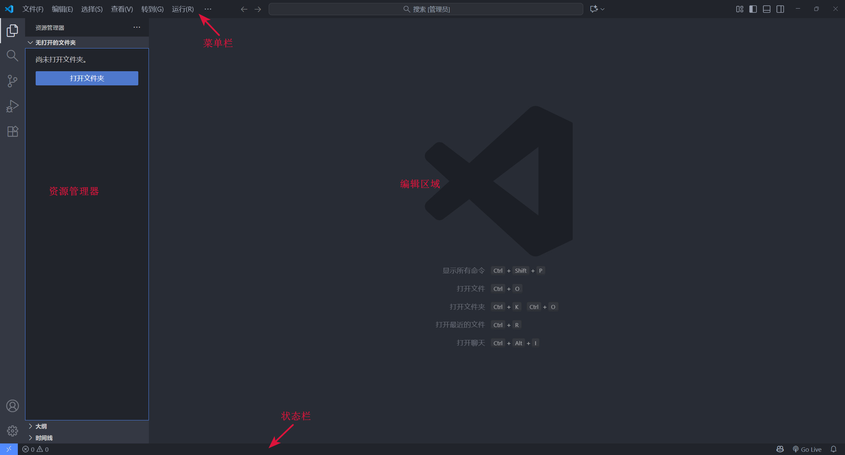Click the 资源管理器 panel title

point(50,28)
